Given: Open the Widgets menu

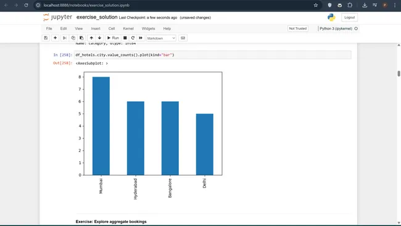Looking at the screenshot, I should click(148, 28).
